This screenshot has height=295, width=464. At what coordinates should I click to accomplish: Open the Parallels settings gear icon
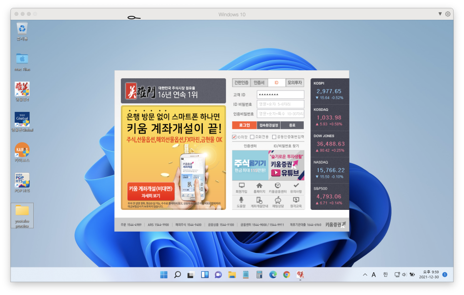click(x=448, y=14)
